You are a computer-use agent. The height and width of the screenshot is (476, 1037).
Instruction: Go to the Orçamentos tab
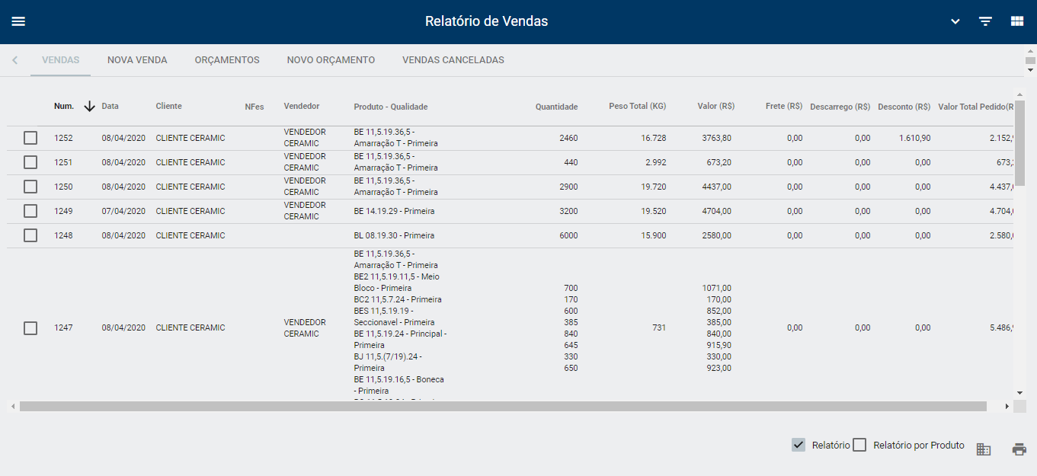click(227, 60)
